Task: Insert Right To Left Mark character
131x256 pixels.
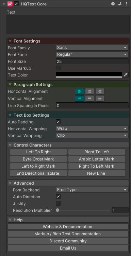Action: 97,166
